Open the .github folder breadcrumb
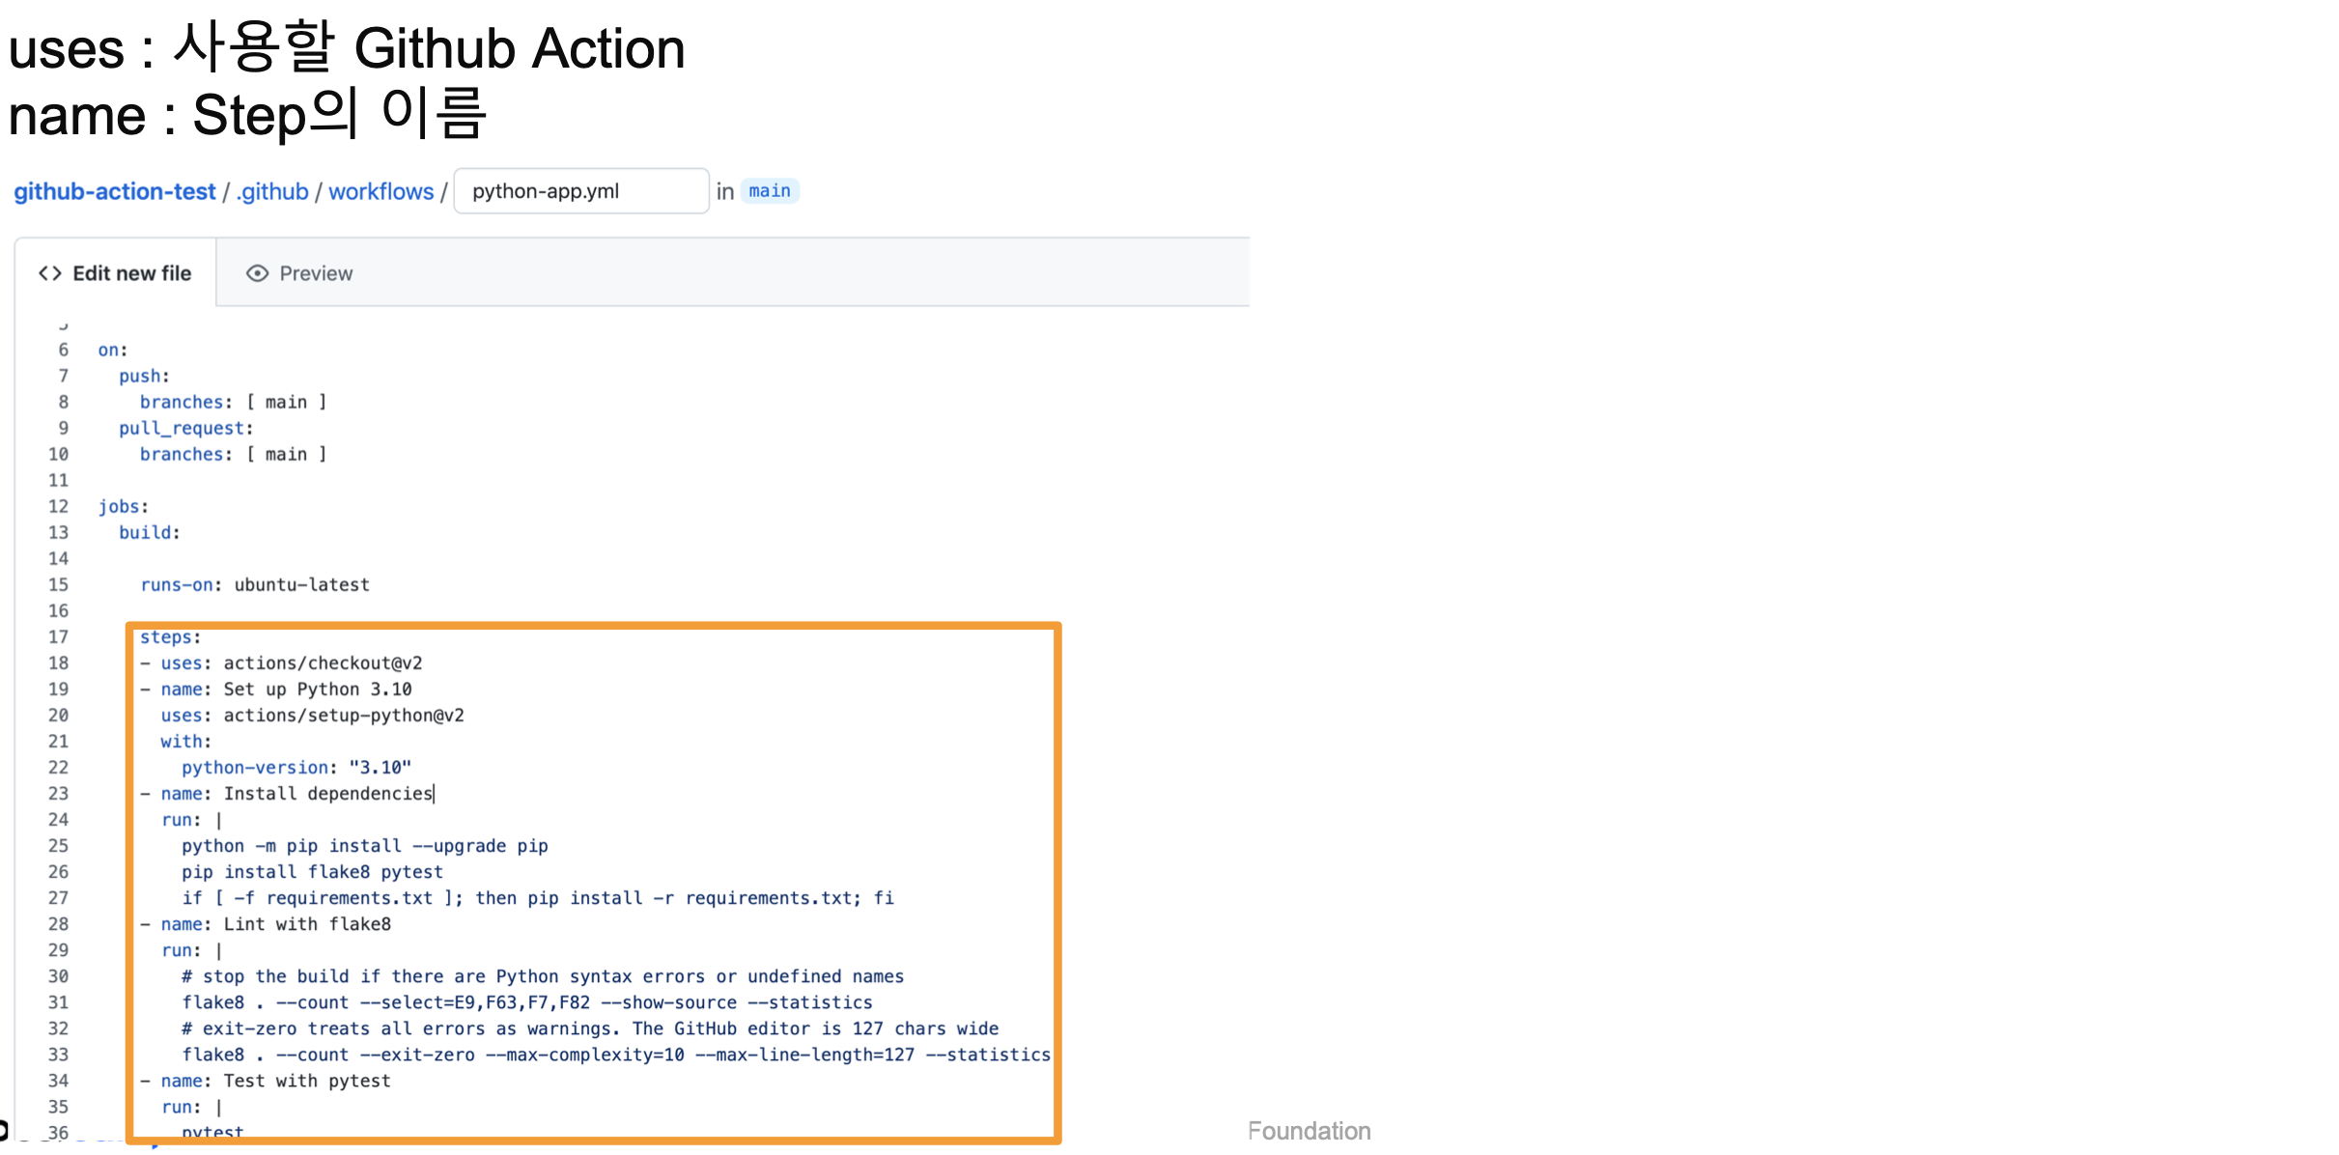The width and height of the screenshot is (2339, 1155). (272, 191)
